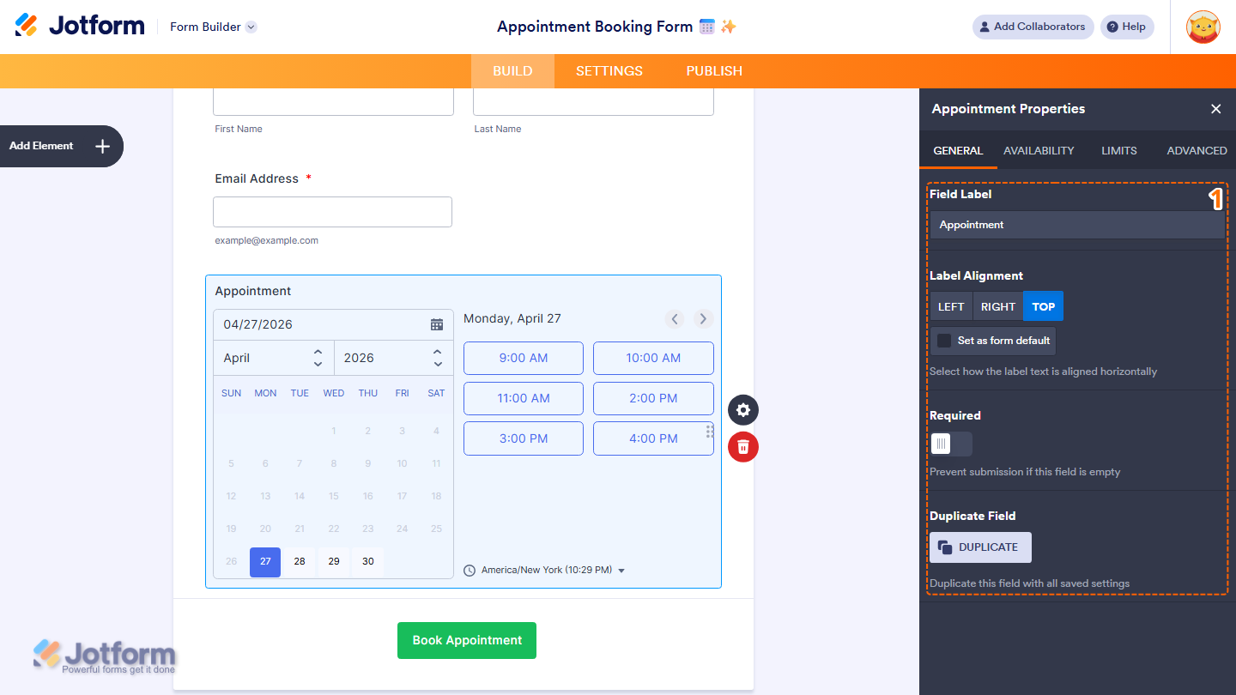1236x695 pixels.
Task: Switch to the AVAILABILITY tab
Action: coord(1039,150)
